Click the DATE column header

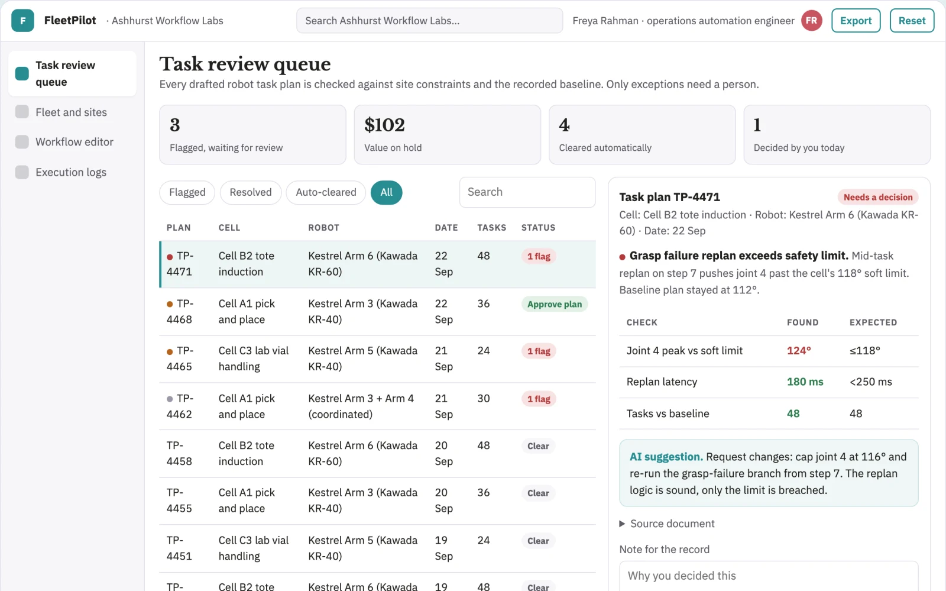tap(446, 228)
